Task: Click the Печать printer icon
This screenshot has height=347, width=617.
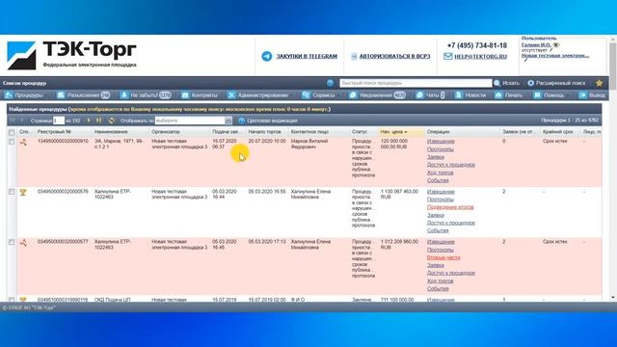Action: tap(498, 95)
